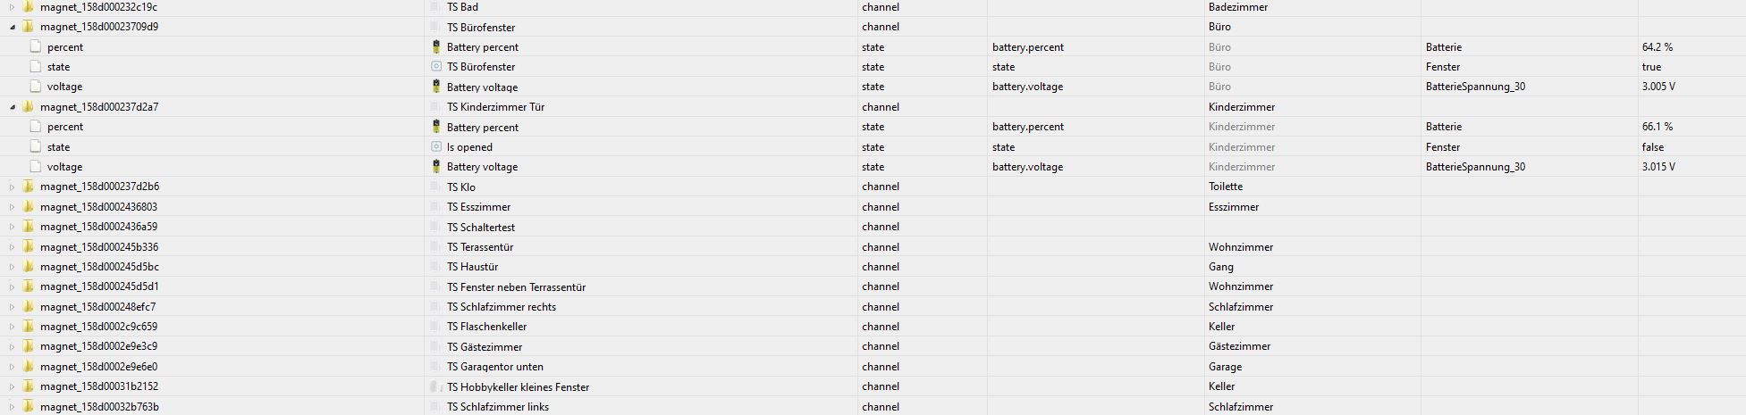Click the device icon beside TS Hobbykeller kleines Fenster
This screenshot has width=1746, height=415.
436,386
